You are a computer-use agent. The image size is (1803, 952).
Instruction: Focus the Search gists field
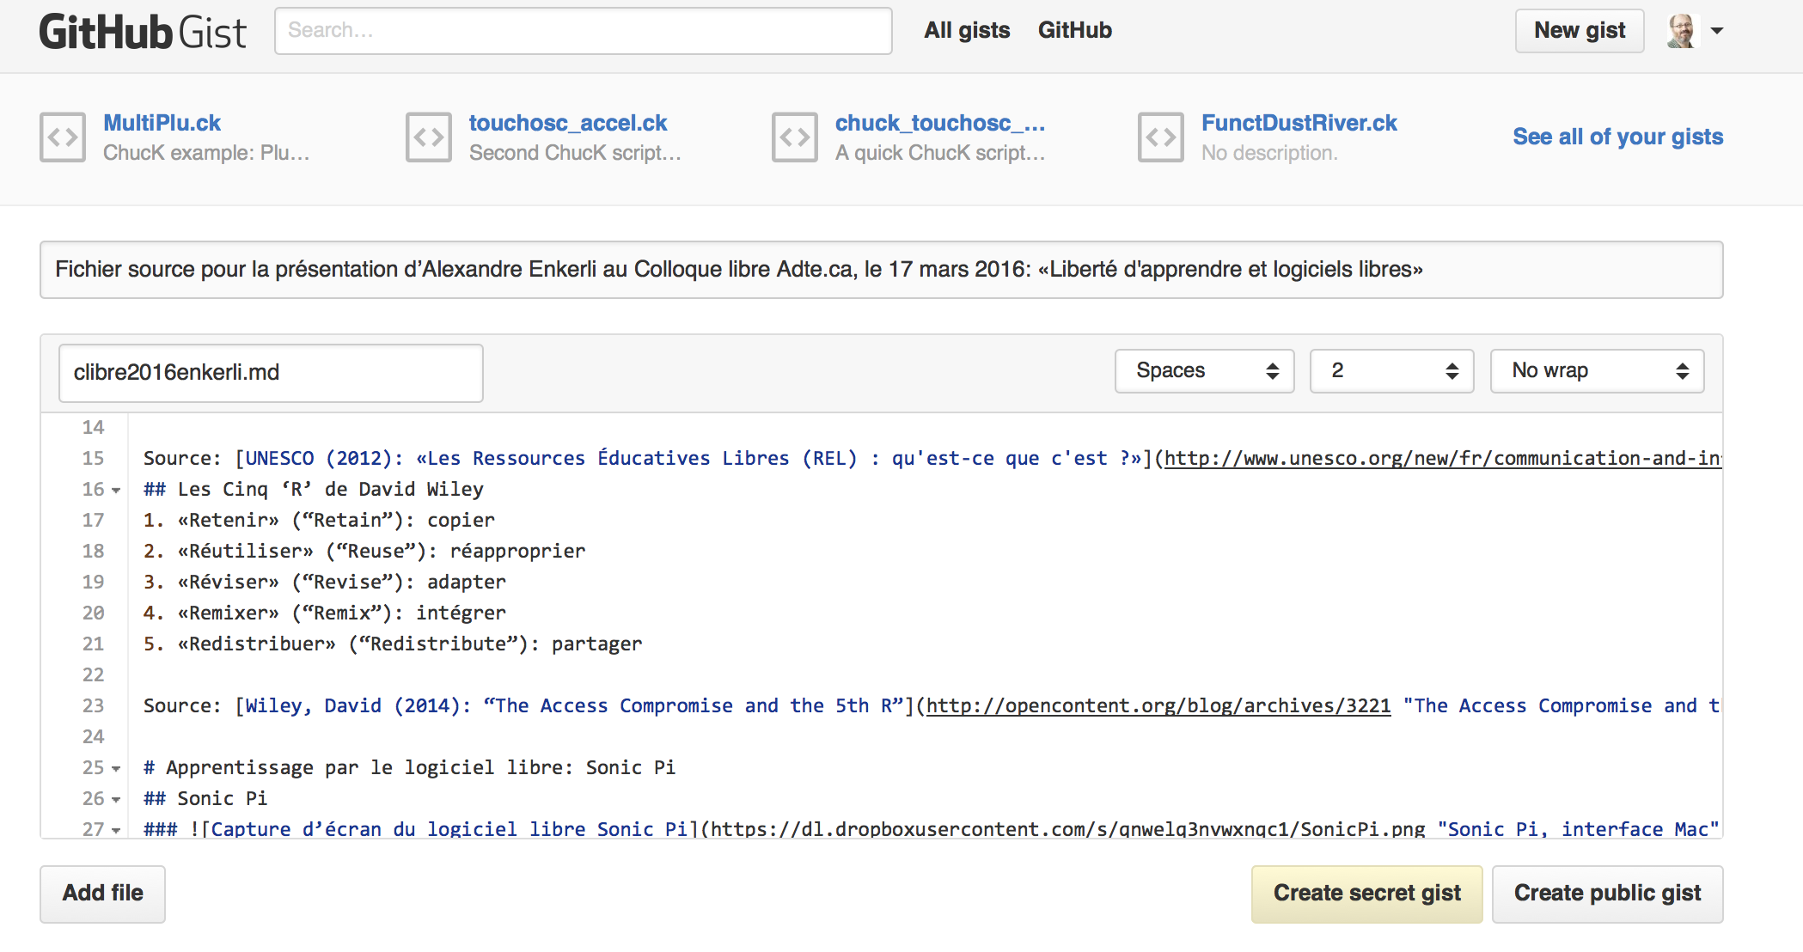(x=584, y=31)
